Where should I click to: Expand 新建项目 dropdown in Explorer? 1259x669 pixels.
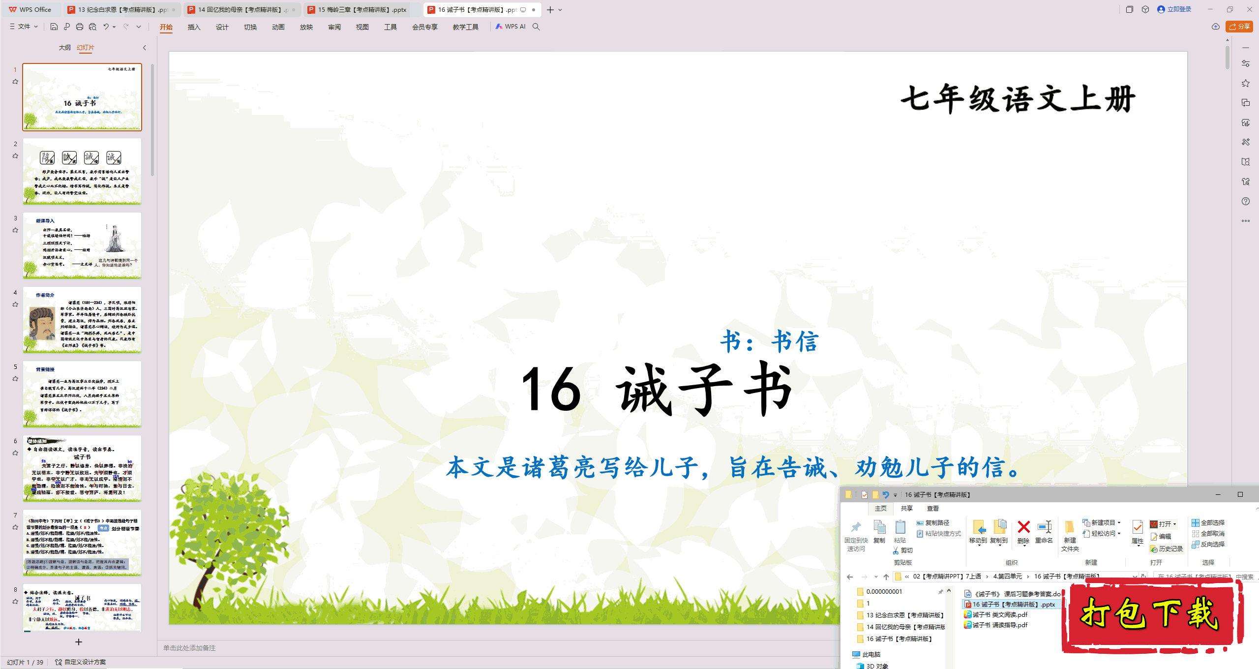1119,522
